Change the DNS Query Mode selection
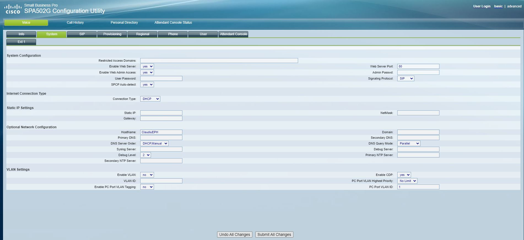The image size is (524, 240). click(x=408, y=143)
